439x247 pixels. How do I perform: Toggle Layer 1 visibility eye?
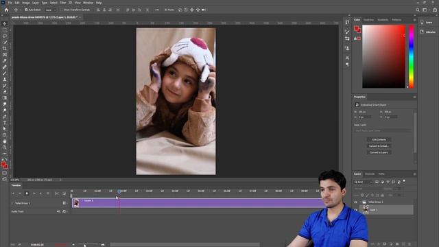click(x=355, y=210)
